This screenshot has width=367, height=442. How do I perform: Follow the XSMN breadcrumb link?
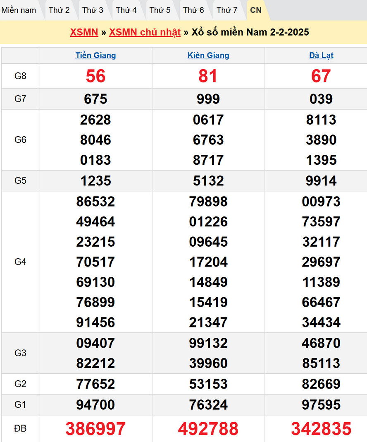point(84,32)
